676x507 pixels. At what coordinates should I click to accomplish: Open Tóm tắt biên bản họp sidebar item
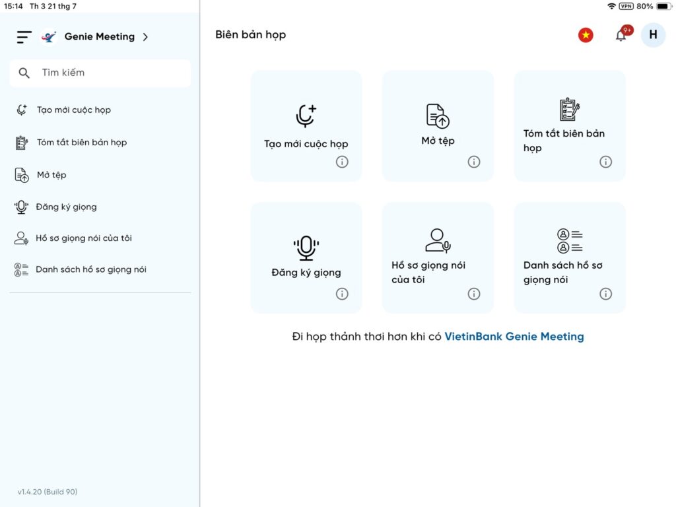tap(100, 143)
